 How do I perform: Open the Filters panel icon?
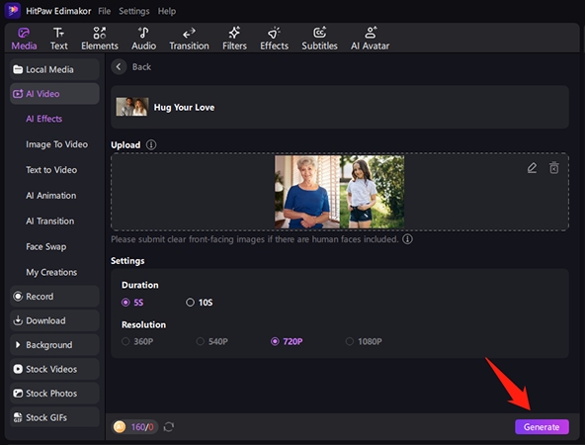[x=234, y=33]
